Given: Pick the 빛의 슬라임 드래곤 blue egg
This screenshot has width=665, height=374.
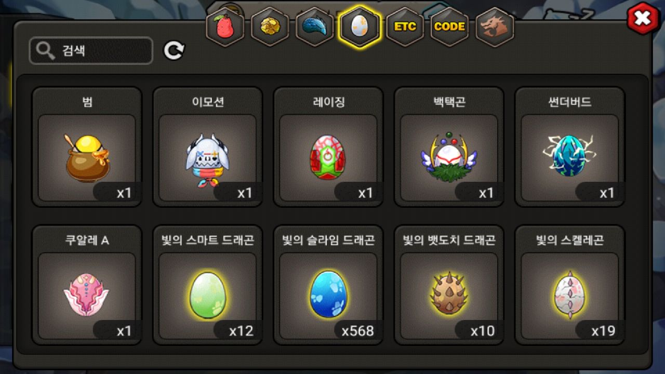Looking at the screenshot, I should (x=328, y=285).
